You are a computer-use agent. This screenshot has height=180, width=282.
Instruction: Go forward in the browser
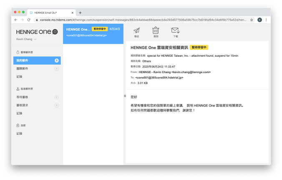tap(22, 20)
